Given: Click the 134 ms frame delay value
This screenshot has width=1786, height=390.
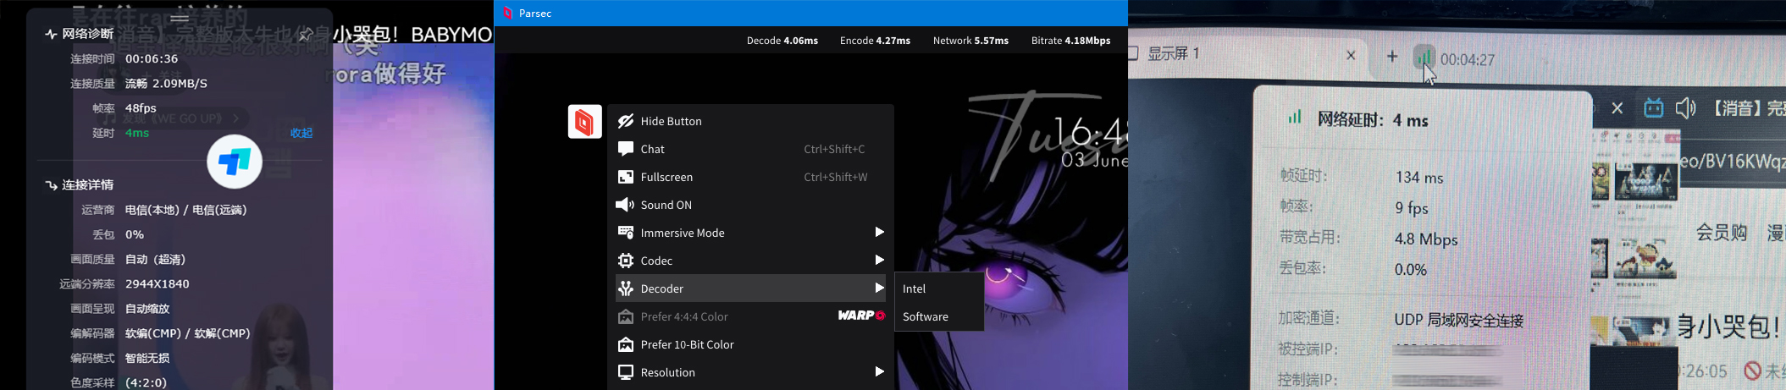Looking at the screenshot, I should [x=1419, y=178].
